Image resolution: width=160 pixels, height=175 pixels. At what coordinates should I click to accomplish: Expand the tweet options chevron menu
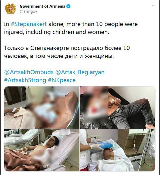point(153,6)
